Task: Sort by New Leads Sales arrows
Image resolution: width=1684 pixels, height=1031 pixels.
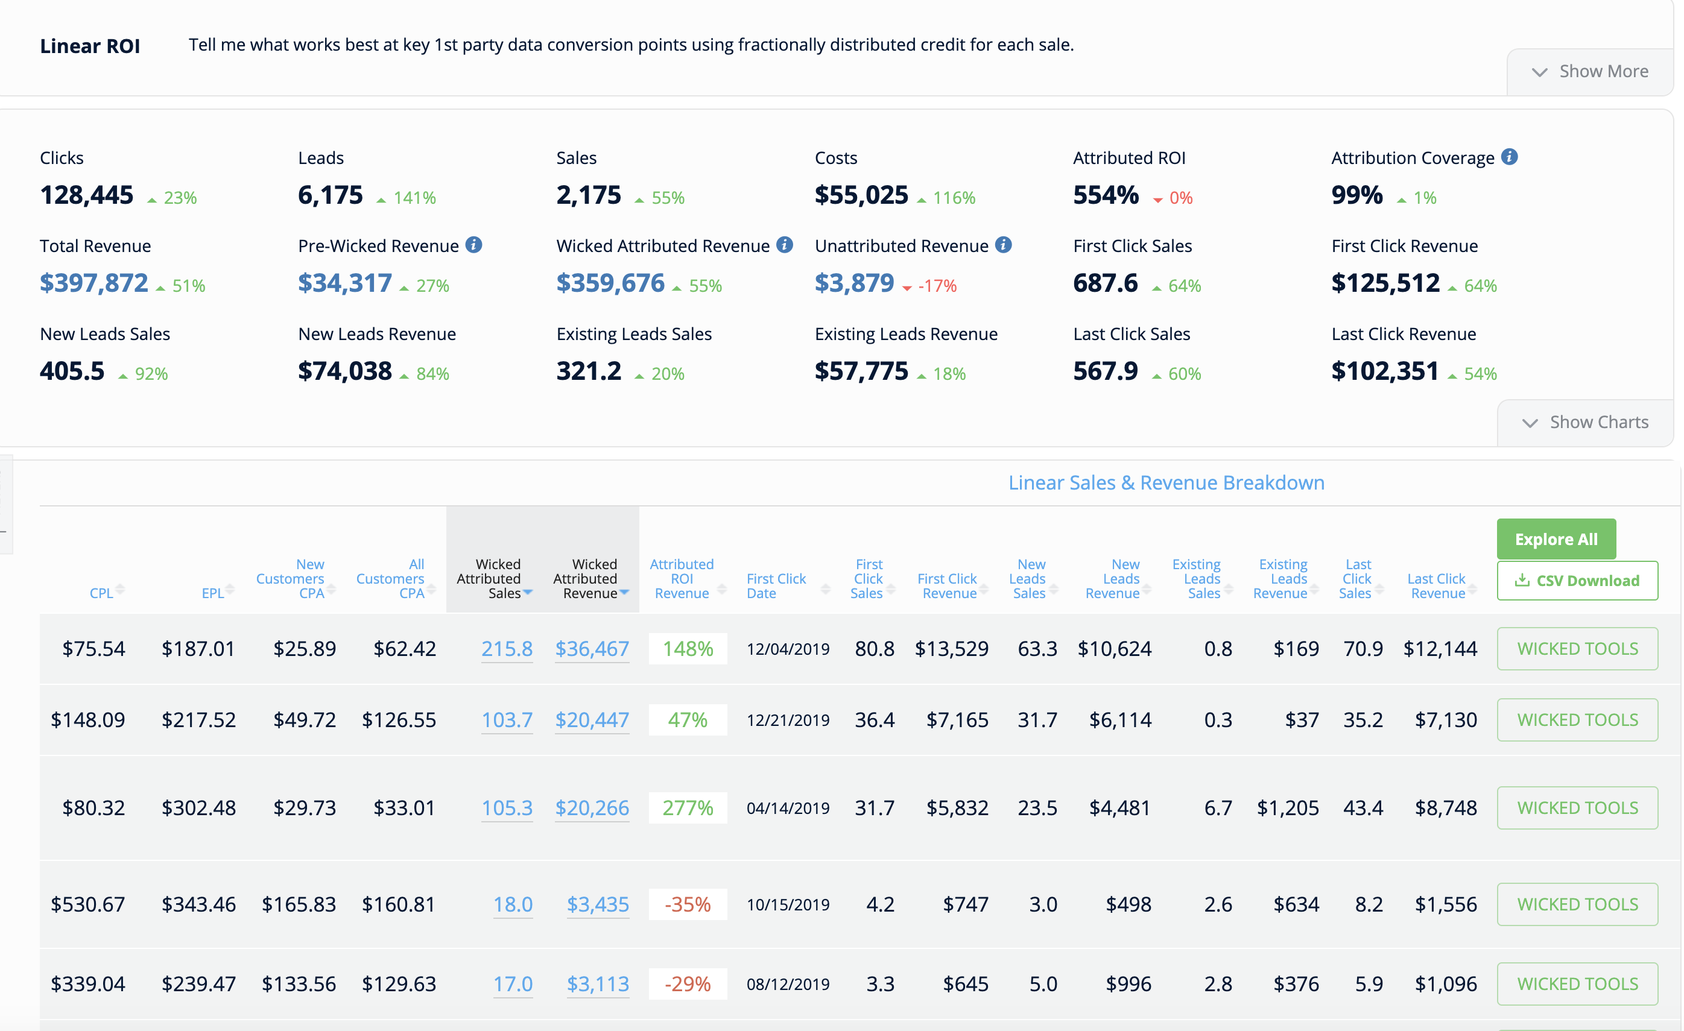Action: point(1053,589)
